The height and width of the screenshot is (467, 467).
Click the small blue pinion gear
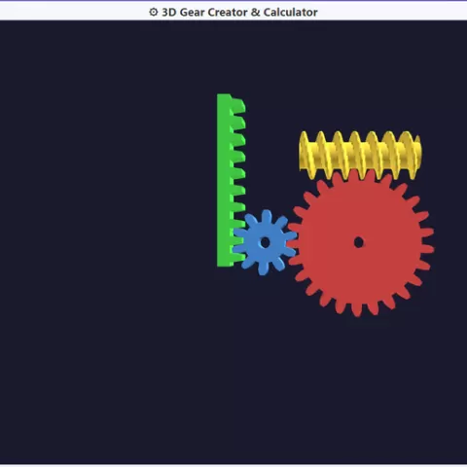click(265, 242)
